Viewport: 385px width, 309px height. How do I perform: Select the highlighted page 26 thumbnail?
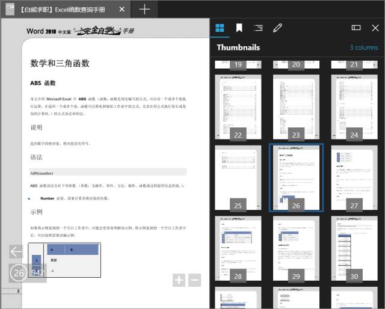tap(296, 178)
